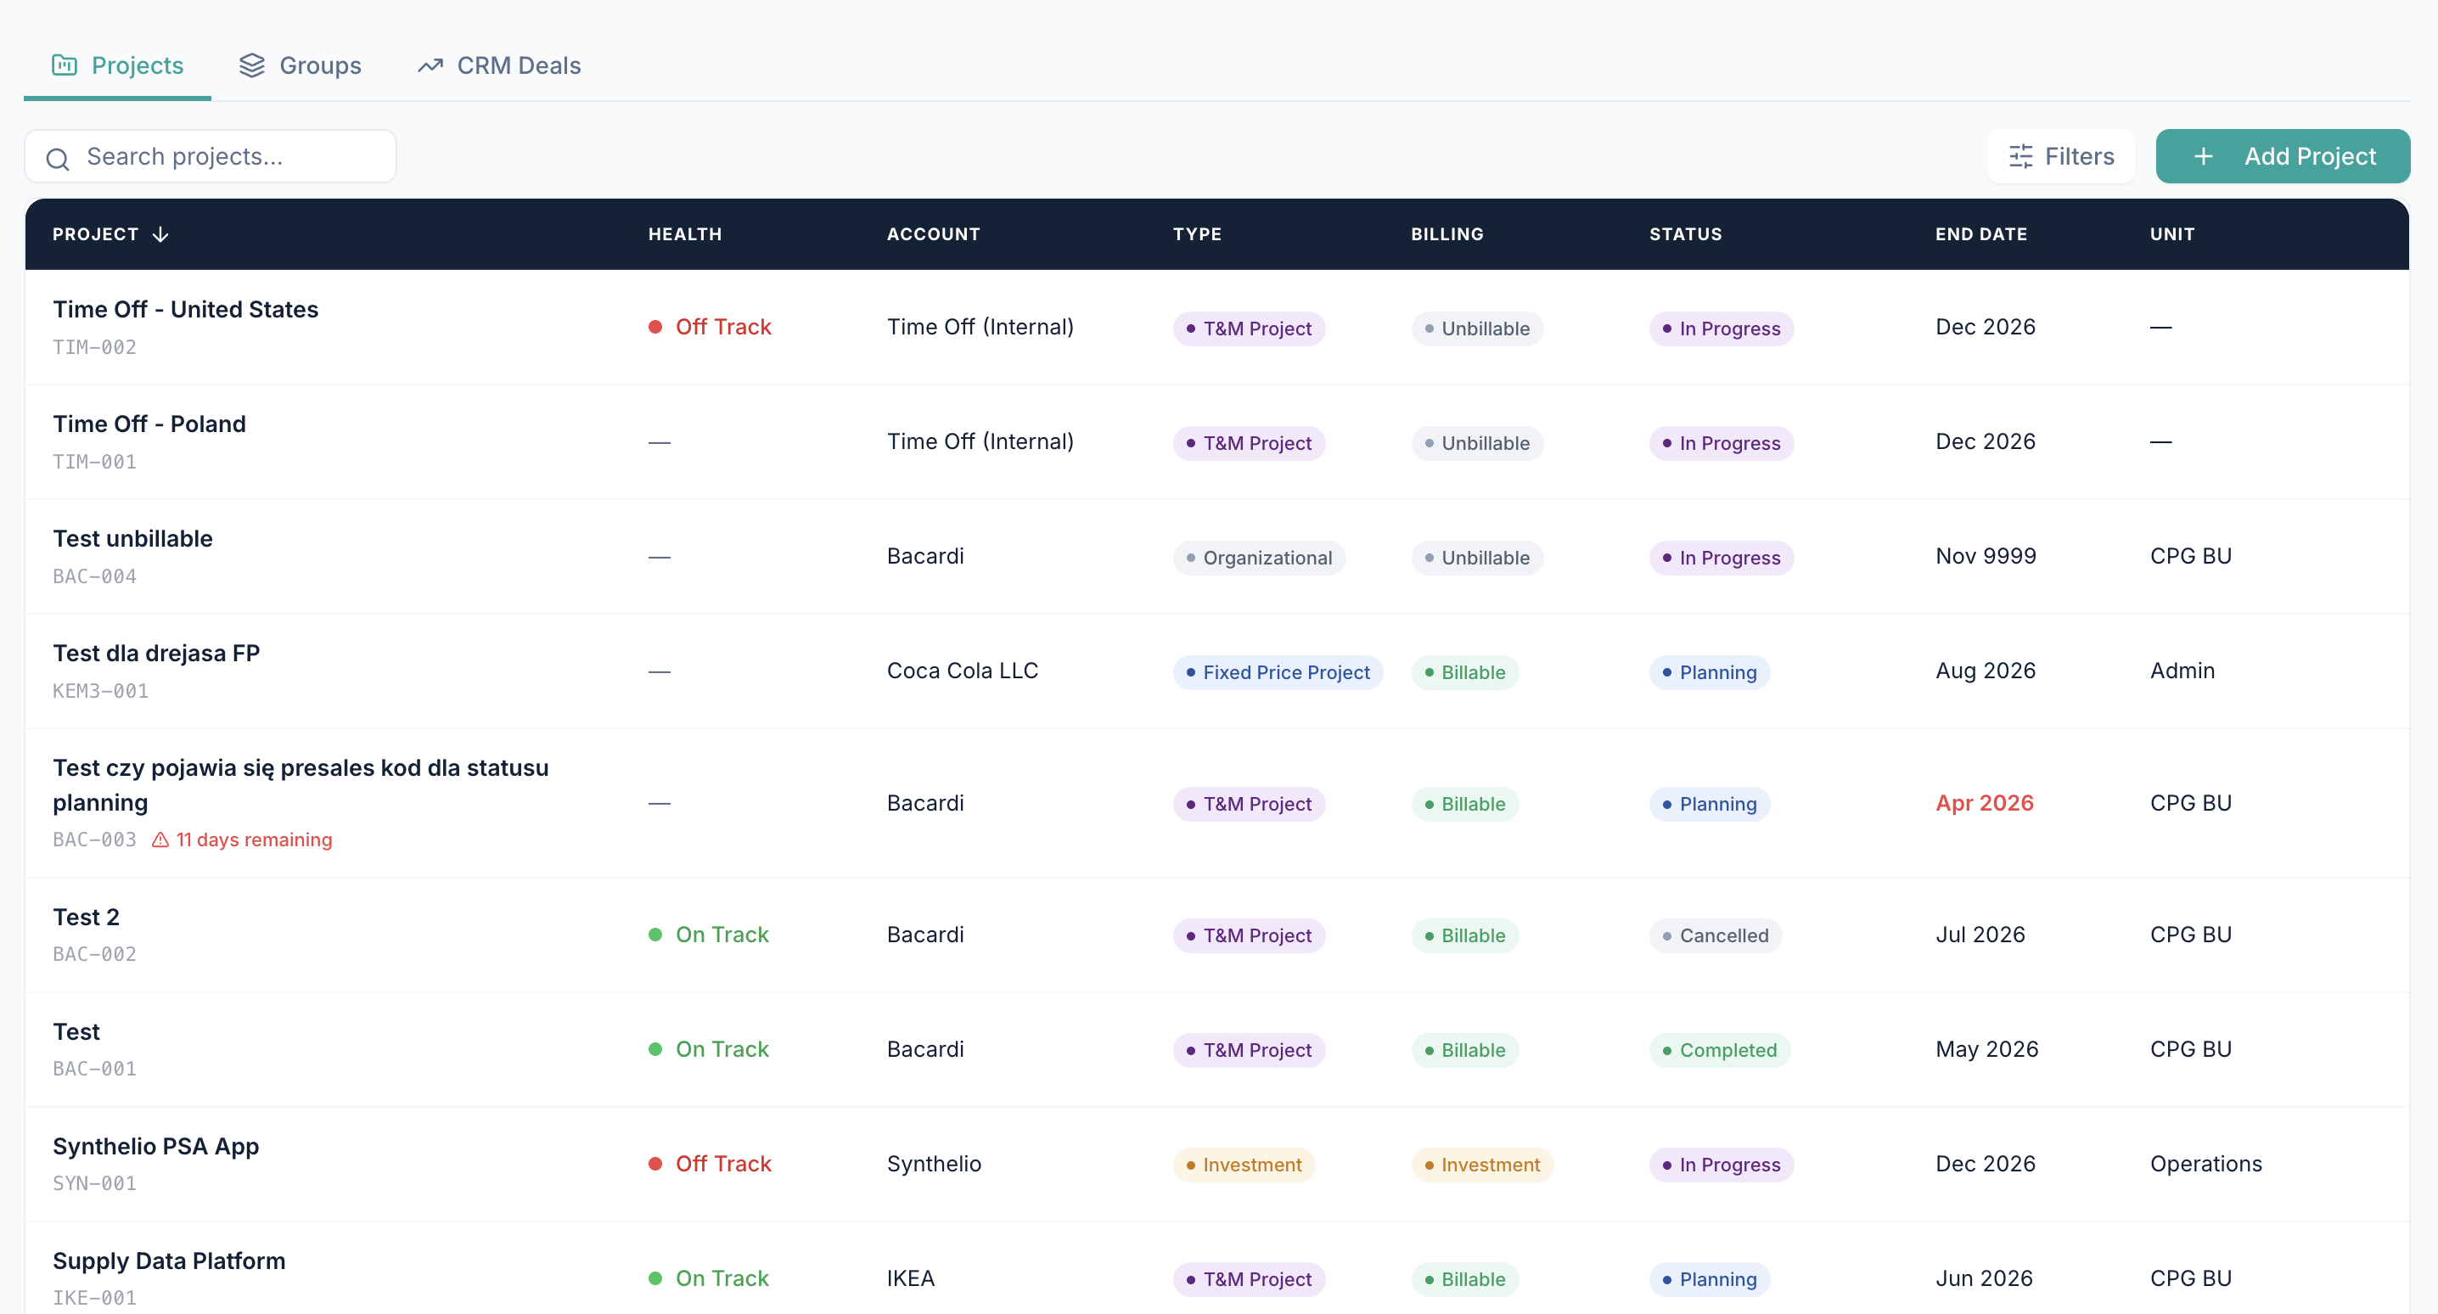This screenshot has height=1314, width=2438.
Task: Click the green On Track dot for Test 2
Action: pos(655,935)
